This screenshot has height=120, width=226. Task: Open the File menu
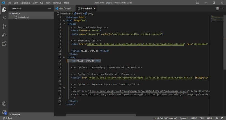pos(9,3)
